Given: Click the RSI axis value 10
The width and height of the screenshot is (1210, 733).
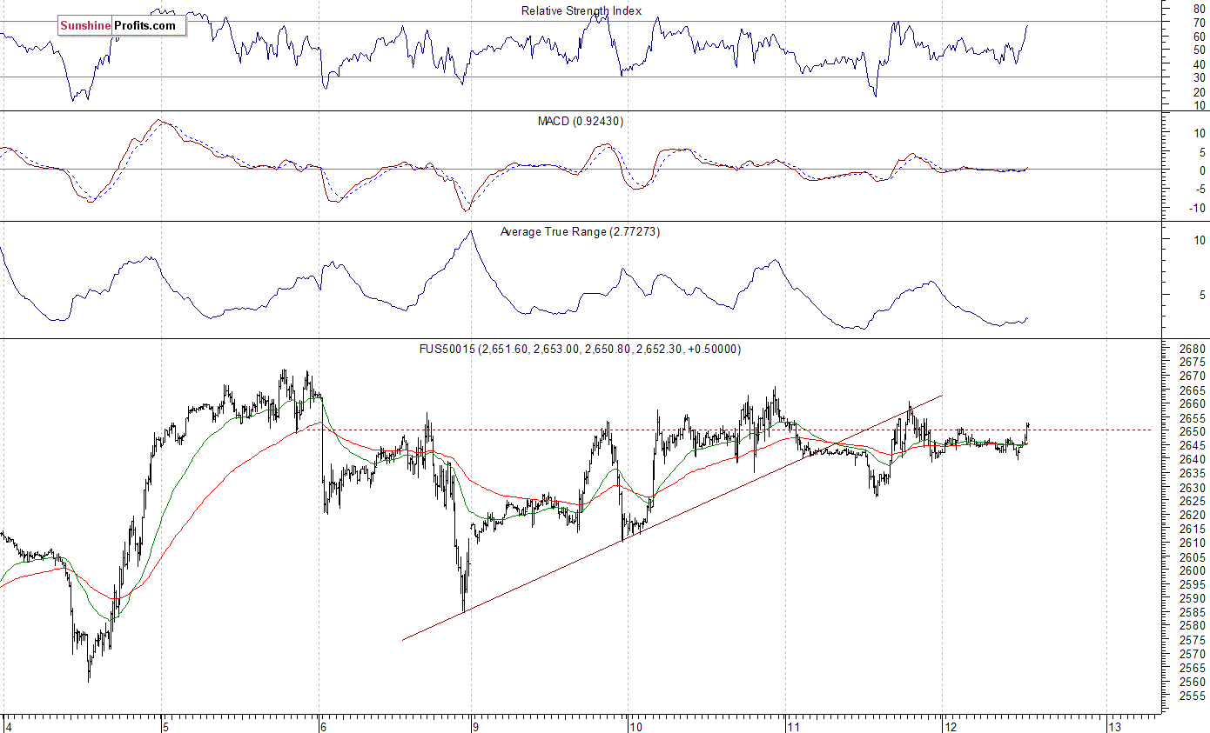Looking at the screenshot, I should 1200,105.
